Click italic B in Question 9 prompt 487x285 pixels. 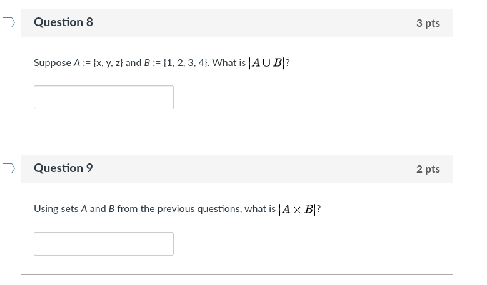111,209
